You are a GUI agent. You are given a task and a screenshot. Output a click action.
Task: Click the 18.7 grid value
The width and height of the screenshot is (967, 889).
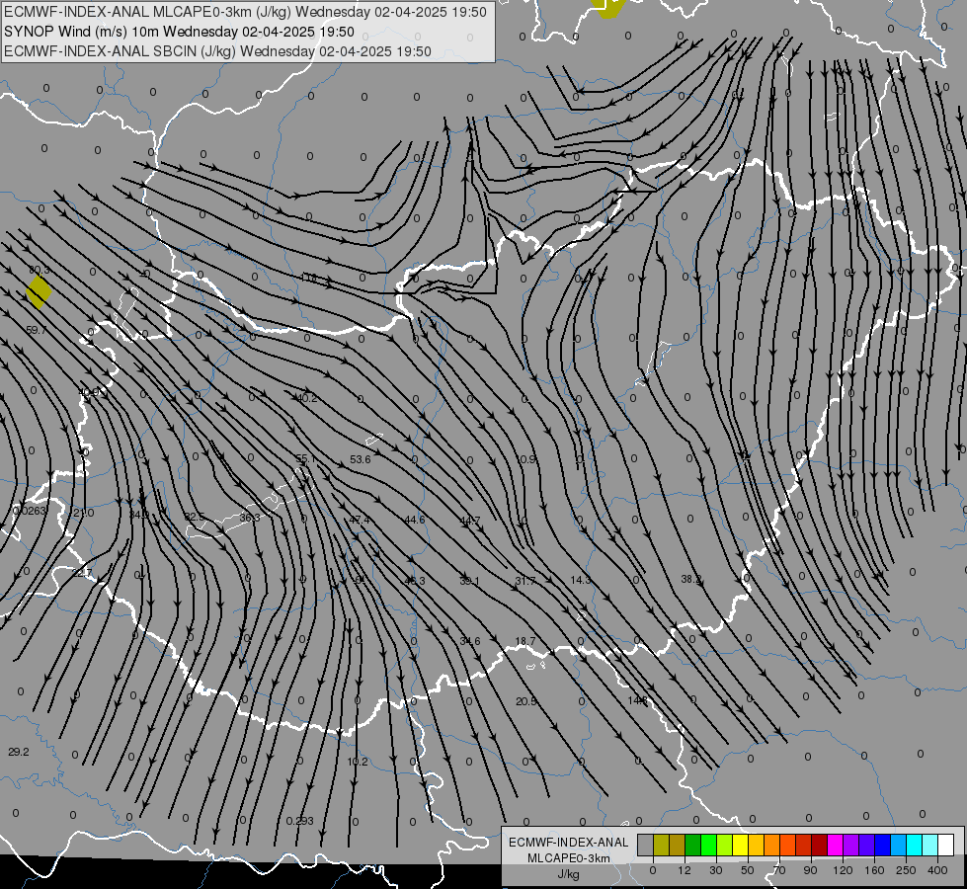[x=525, y=642]
